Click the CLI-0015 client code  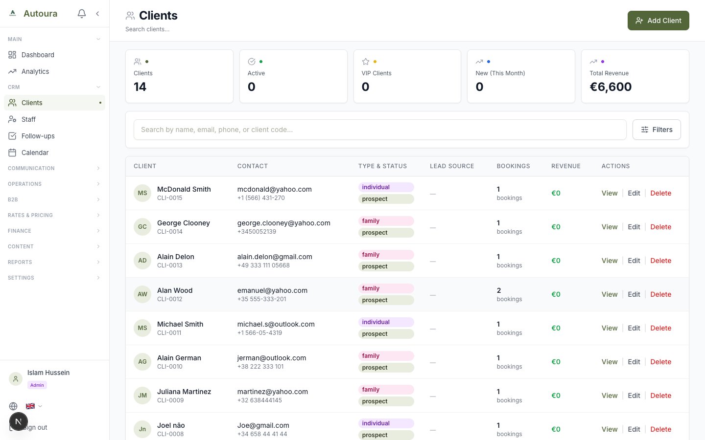click(x=169, y=198)
